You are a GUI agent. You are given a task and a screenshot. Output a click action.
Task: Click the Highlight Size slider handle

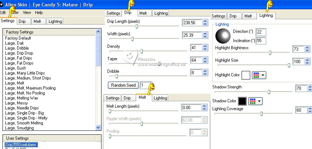[289, 65]
